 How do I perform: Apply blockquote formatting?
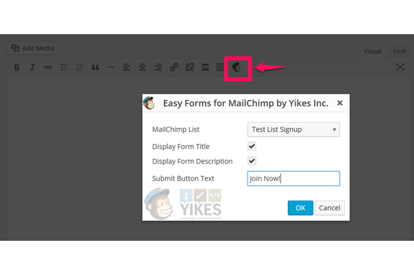[x=95, y=67]
